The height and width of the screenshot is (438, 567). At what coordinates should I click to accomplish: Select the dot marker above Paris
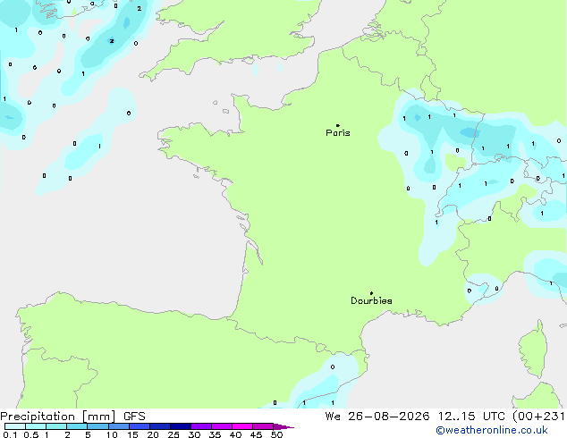pos(338,125)
